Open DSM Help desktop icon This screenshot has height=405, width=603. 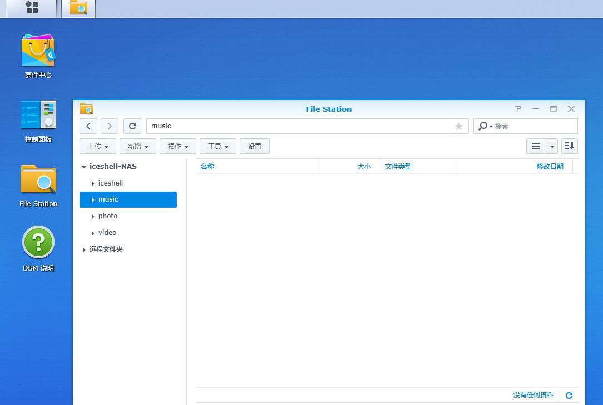(x=38, y=243)
